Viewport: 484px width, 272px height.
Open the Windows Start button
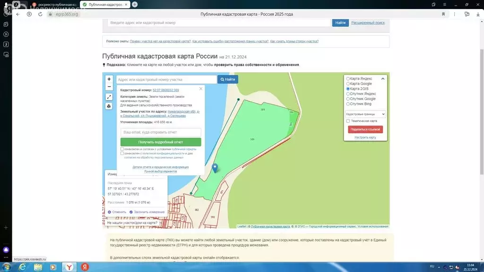[6, 267]
